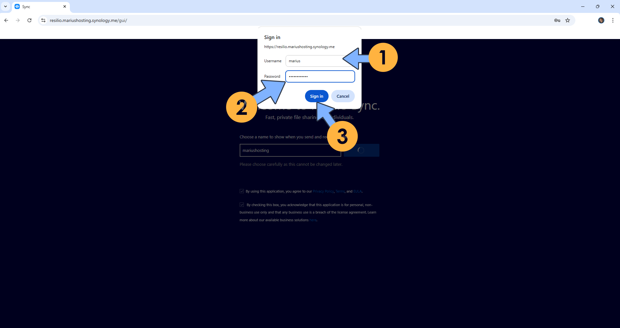The height and width of the screenshot is (328, 620).
Task: Open the Terms link
Action: point(340,191)
